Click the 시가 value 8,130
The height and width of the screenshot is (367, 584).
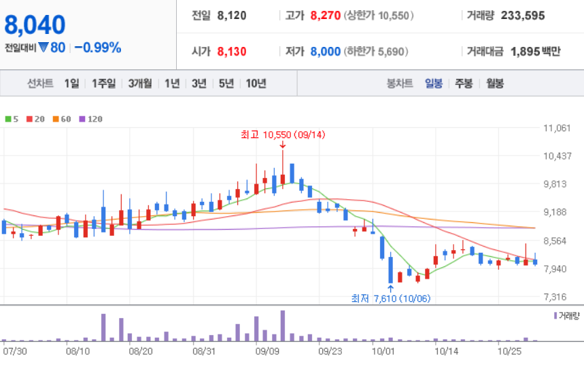click(232, 52)
